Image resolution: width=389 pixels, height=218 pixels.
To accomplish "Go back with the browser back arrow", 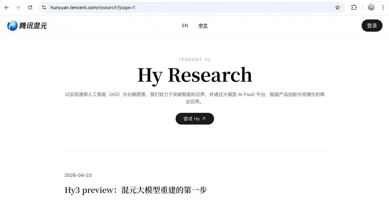I will click(7, 7).
